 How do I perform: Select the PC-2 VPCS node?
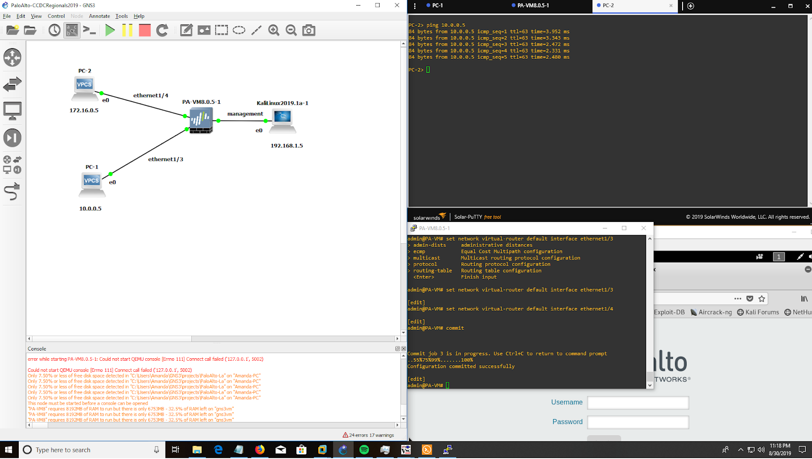pos(84,88)
